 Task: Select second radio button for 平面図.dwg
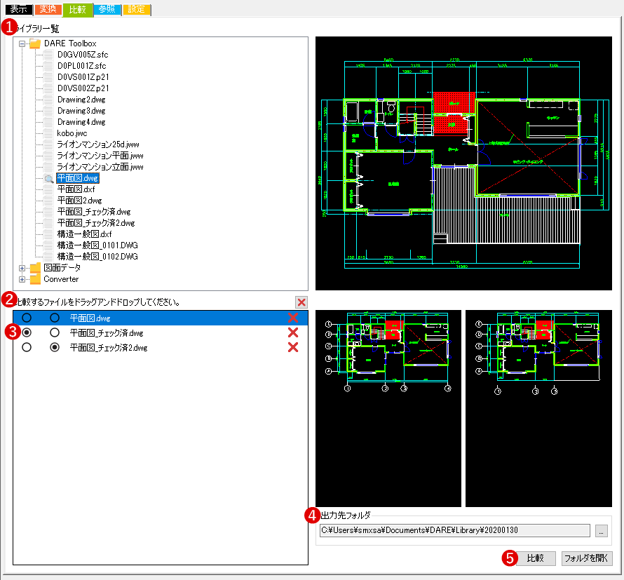[55, 318]
